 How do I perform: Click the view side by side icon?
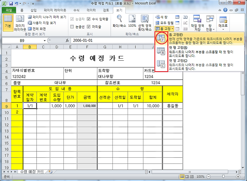(185, 17)
